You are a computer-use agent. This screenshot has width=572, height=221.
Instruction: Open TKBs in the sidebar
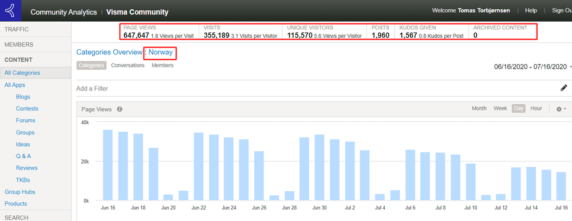click(x=23, y=180)
